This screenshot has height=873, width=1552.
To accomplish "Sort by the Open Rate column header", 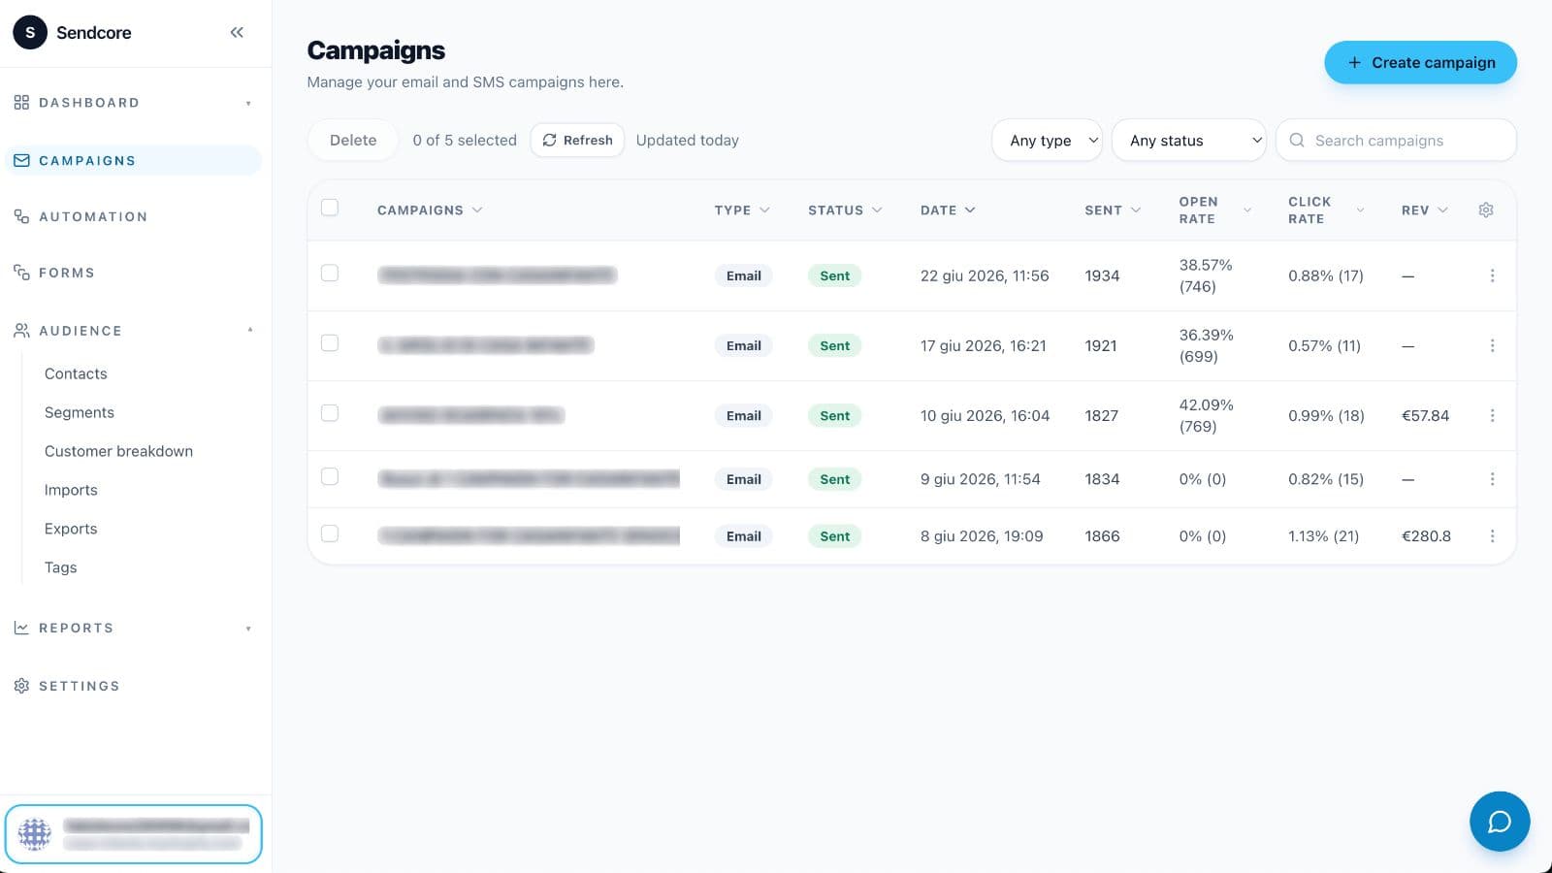I will click(1215, 210).
